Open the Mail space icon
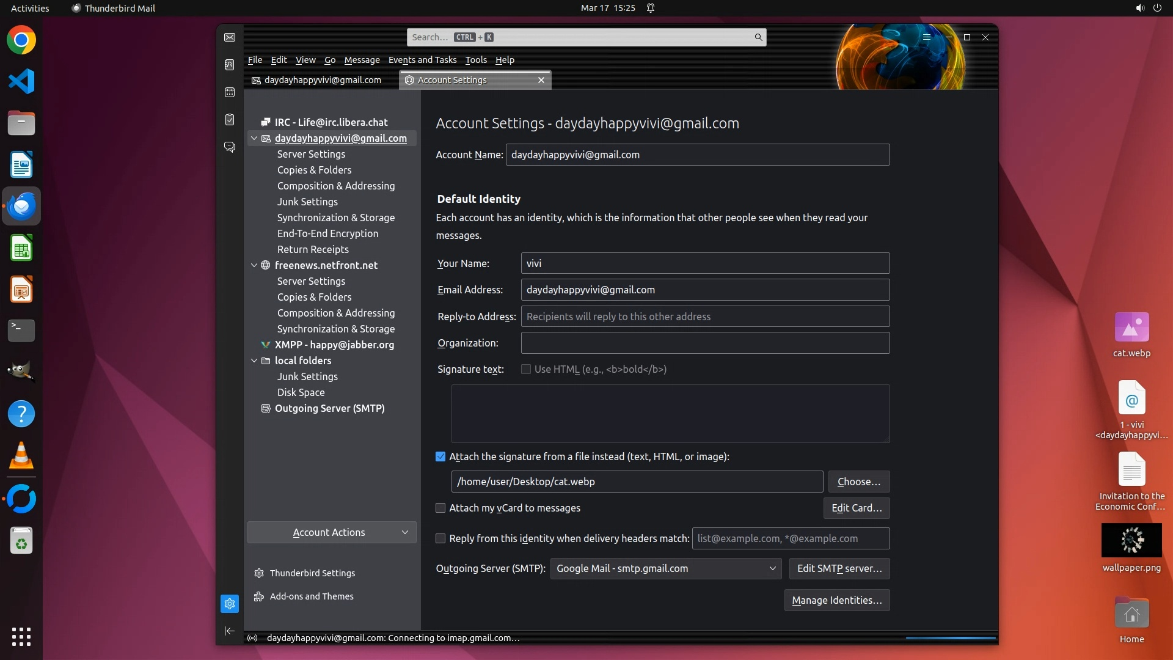Screen dimensions: 1173x660 point(230,37)
